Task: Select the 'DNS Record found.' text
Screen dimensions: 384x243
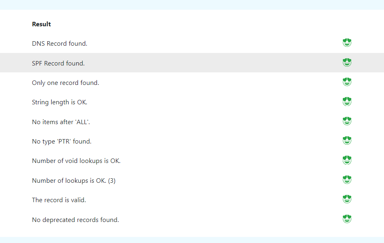Action: pos(59,44)
